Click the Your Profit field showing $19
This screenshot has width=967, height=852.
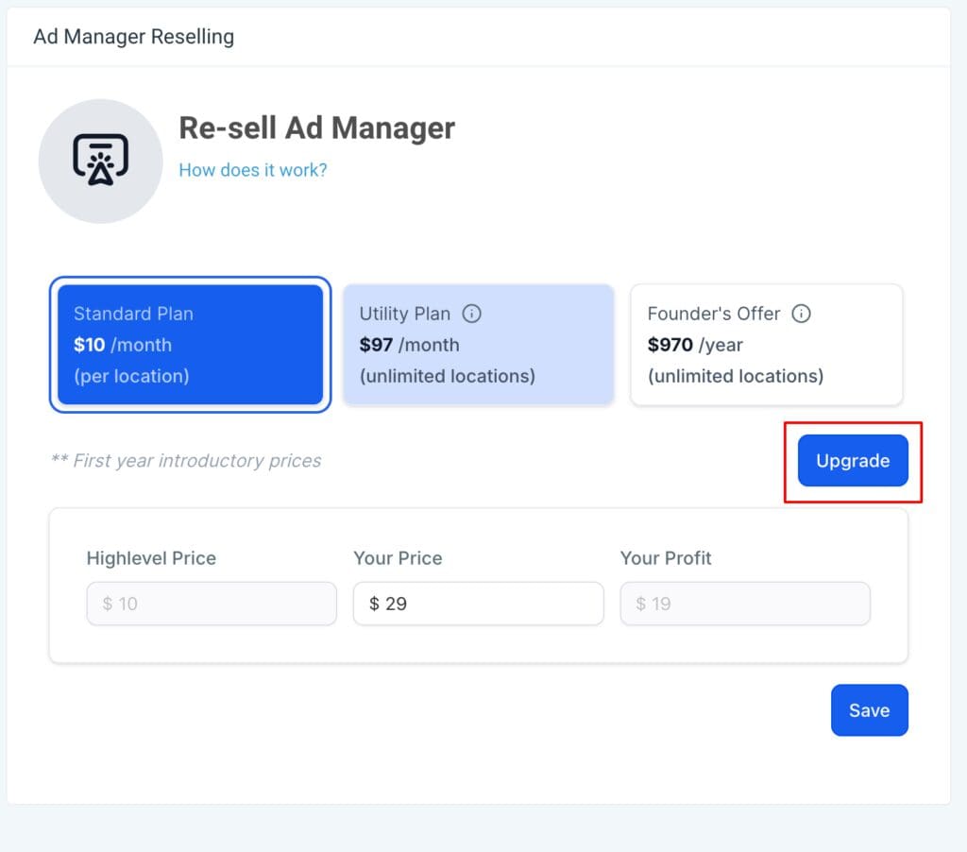point(745,603)
